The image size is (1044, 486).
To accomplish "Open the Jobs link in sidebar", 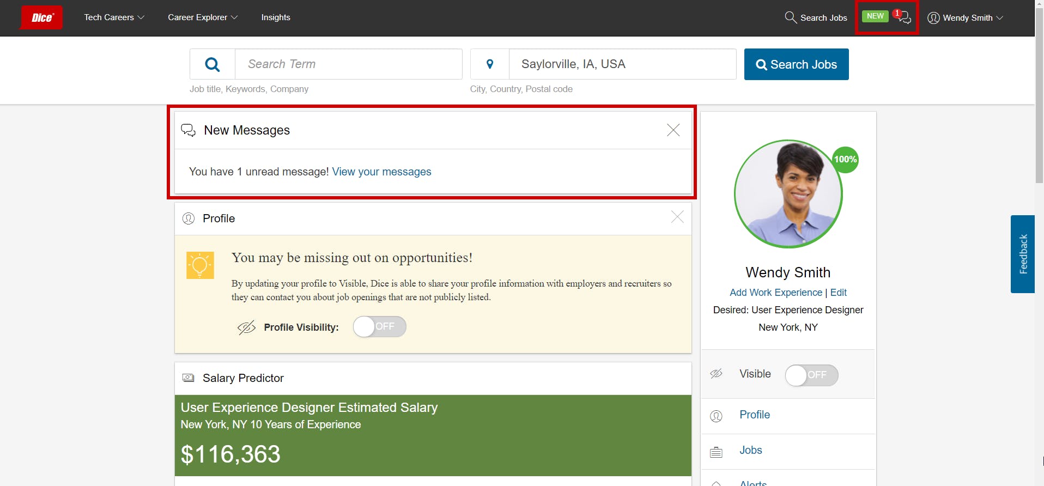I will click(751, 450).
